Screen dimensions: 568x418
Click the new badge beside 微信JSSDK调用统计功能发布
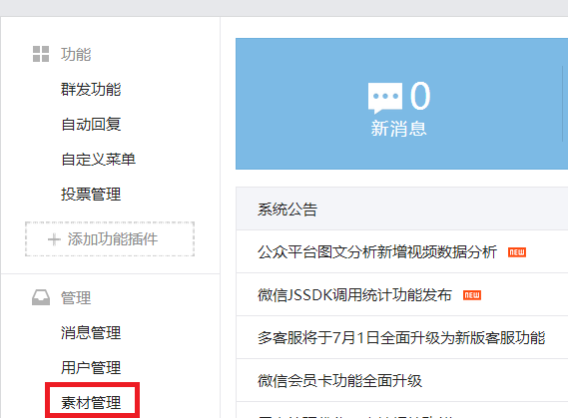(x=472, y=295)
